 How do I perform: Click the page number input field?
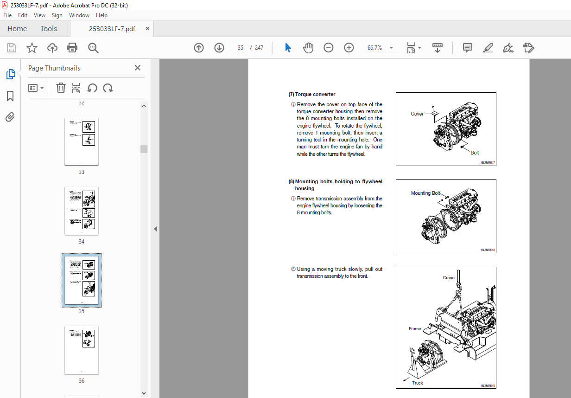point(240,48)
